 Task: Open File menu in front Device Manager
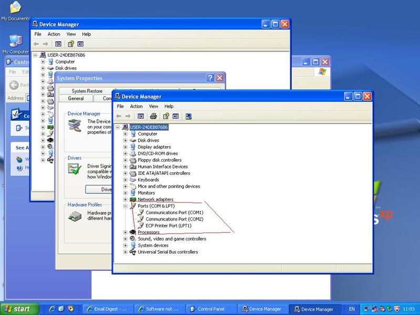tap(120, 107)
